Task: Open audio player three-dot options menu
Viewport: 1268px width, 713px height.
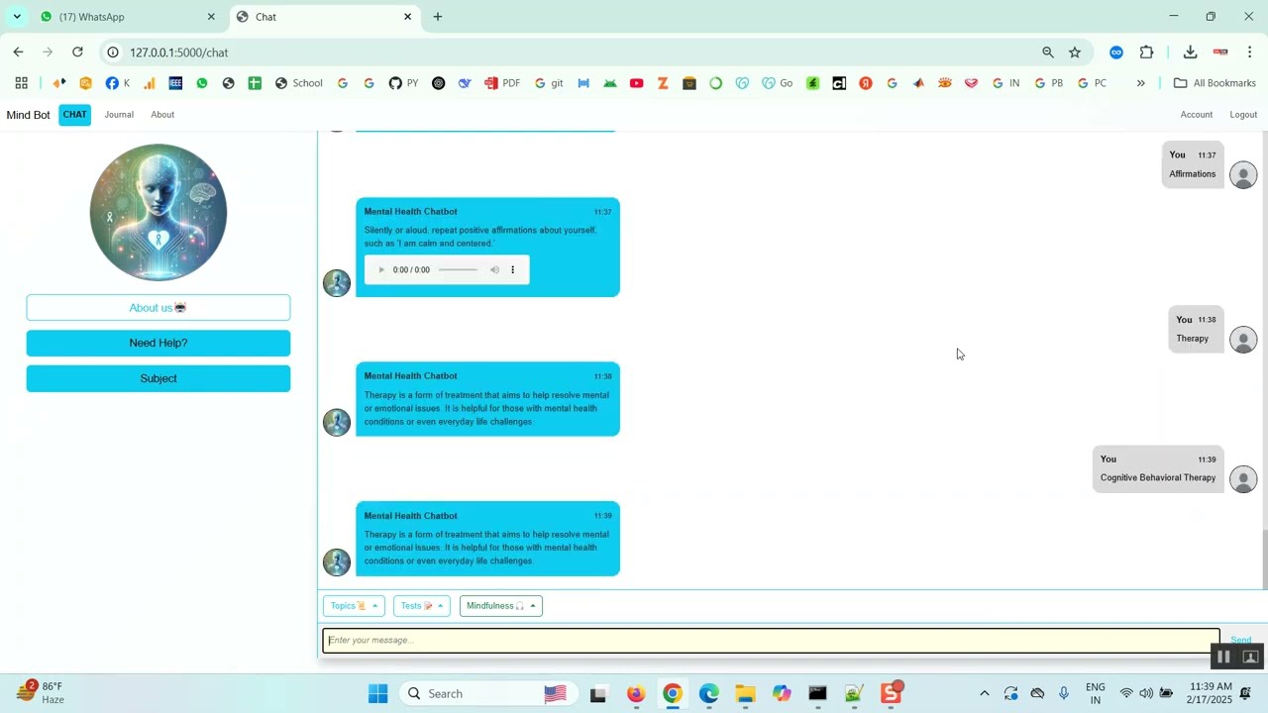Action: pos(512,270)
